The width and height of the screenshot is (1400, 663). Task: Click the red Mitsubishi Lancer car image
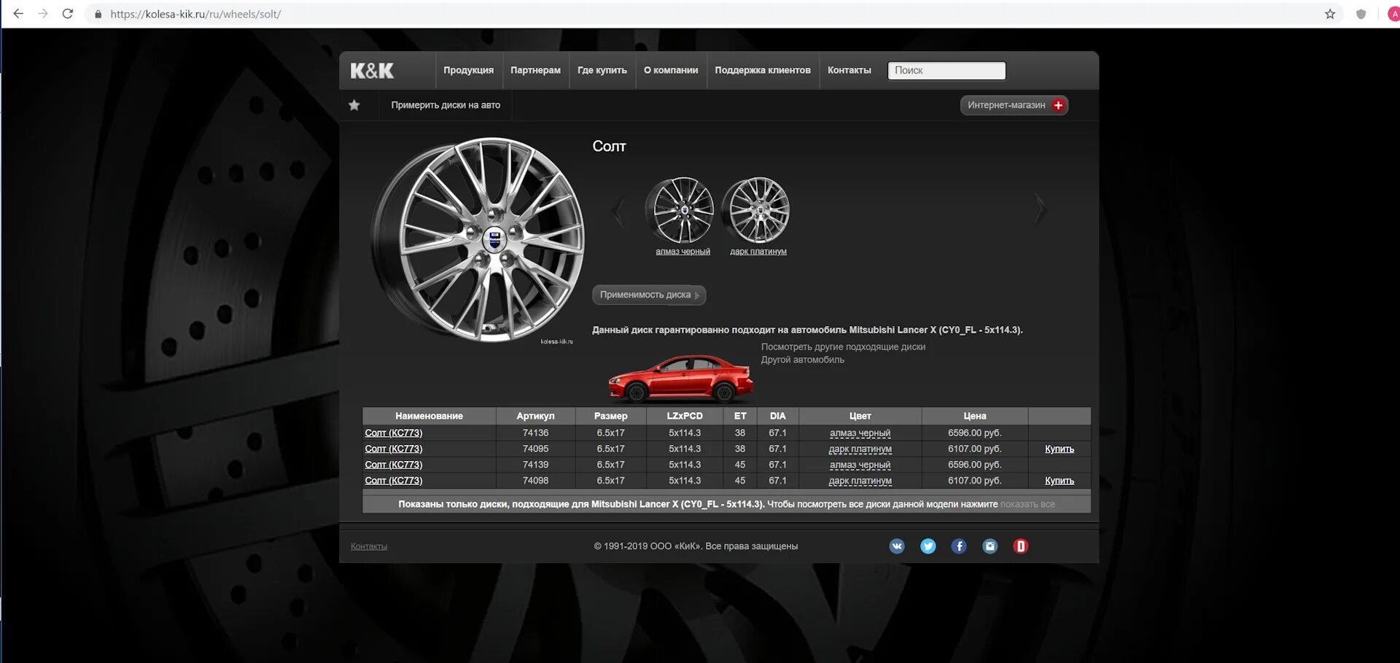click(x=680, y=378)
